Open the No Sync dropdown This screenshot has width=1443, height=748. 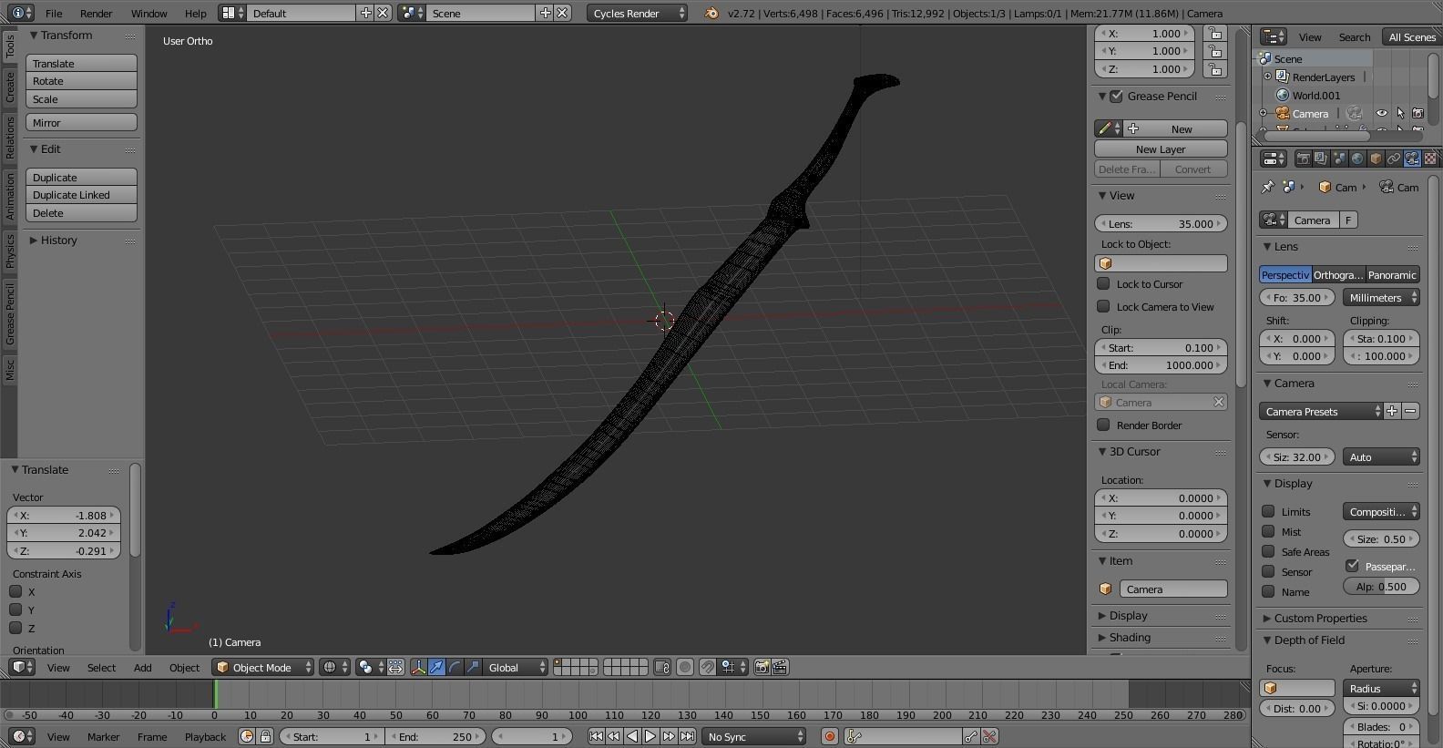point(755,736)
